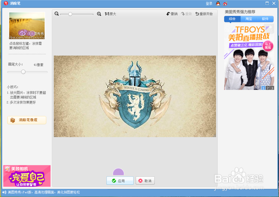Switch to the 软件 tab
The width and height of the screenshot is (279, 197).
[265, 19]
